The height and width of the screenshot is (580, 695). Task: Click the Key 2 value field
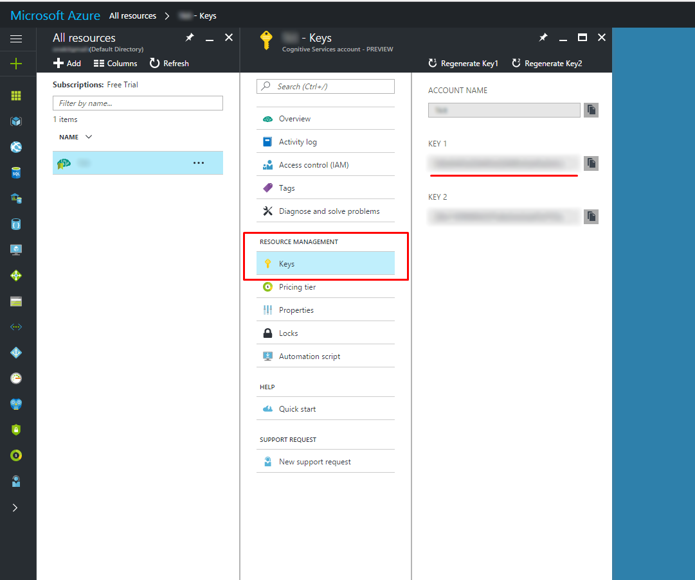tap(504, 216)
